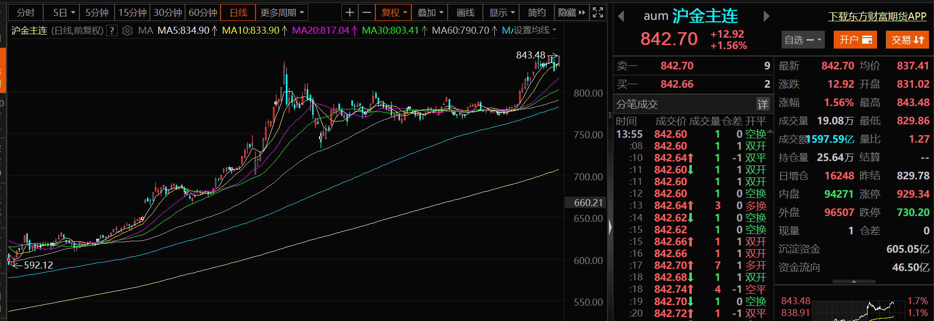This screenshot has height=321, width=934.
Task: Click the question mark help icon
Action: pyautogui.click(x=112, y=31)
